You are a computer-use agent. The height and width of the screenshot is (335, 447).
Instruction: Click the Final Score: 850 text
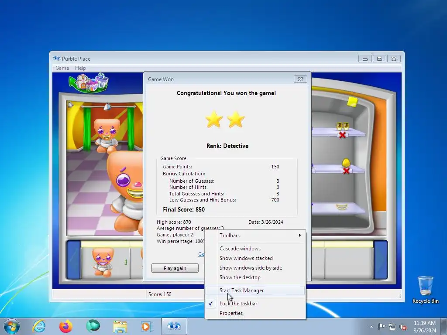click(x=184, y=210)
